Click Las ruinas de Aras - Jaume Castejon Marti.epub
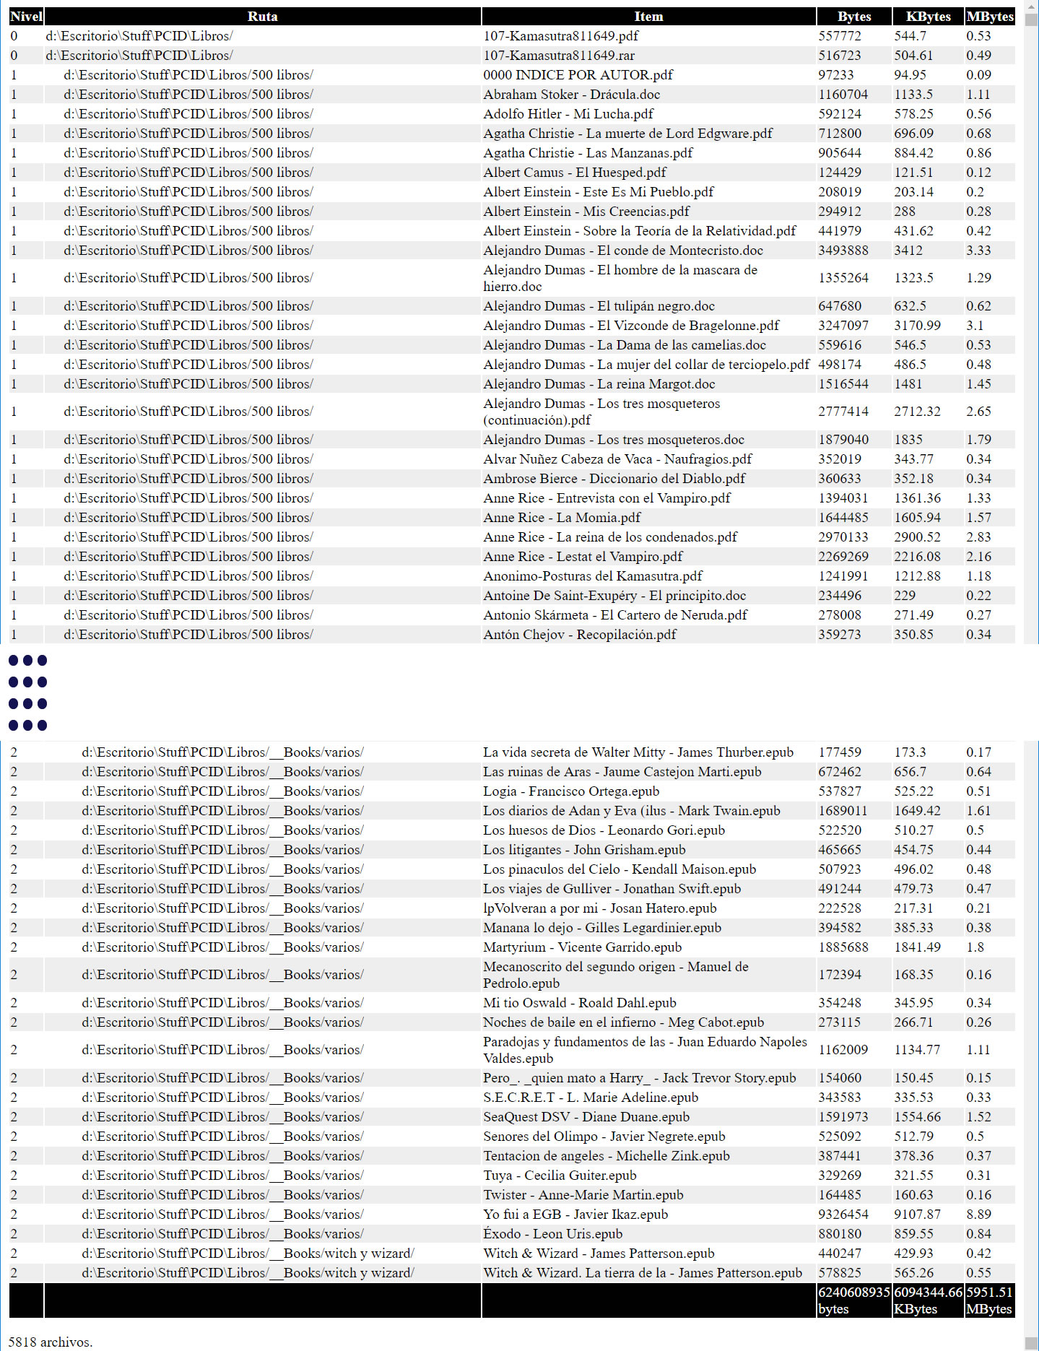1039x1351 pixels. [x=622, y=772]
